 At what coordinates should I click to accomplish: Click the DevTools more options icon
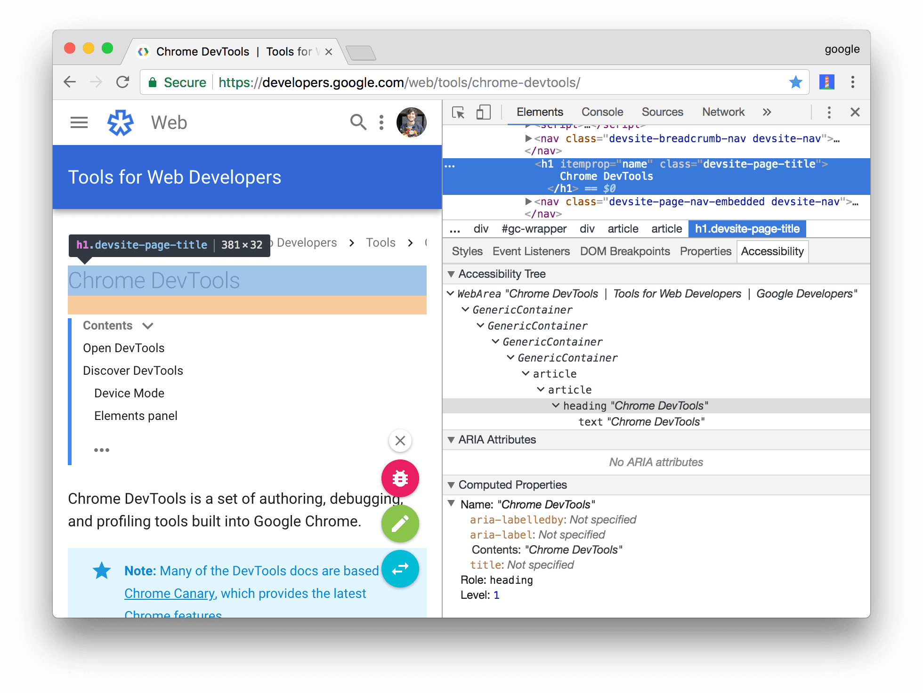tap(829, 113)
